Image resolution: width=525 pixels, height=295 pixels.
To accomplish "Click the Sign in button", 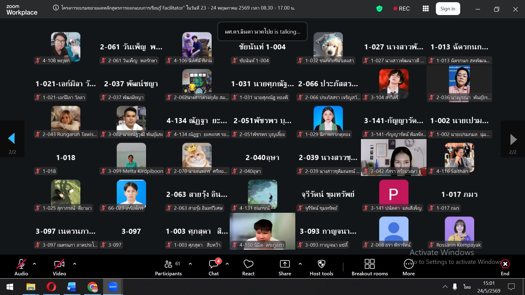I will pyautogui.click(x=448, y=9).
